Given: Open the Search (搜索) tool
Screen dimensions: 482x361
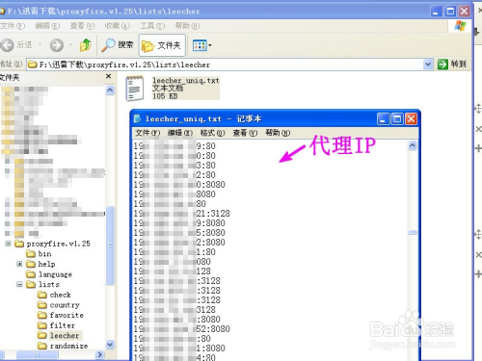Looking at the screenshot, I should click(117, 45).
